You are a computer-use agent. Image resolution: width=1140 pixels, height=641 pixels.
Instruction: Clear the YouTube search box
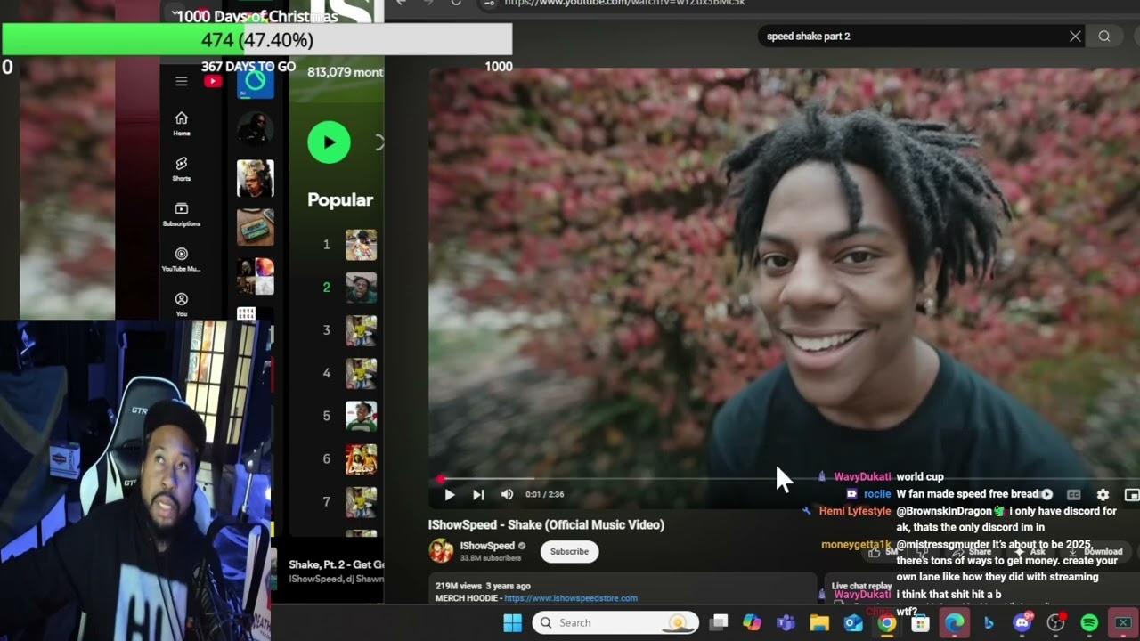[x=1075, y=37]
